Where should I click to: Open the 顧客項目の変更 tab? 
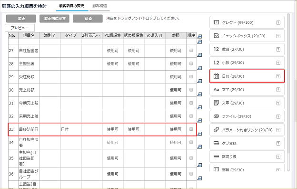click(x=72, y=6)
